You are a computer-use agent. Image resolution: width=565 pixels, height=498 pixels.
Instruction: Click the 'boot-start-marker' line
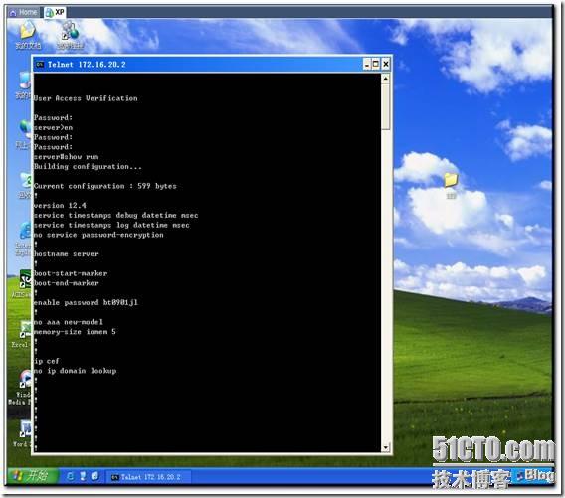[x=71, y=273]
